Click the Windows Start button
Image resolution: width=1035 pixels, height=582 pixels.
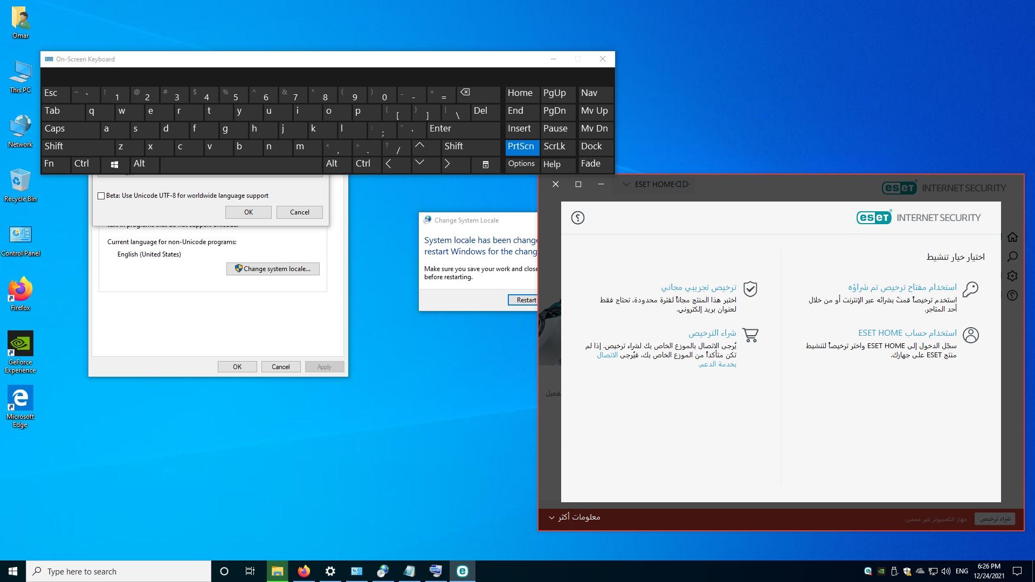[13, 571]
